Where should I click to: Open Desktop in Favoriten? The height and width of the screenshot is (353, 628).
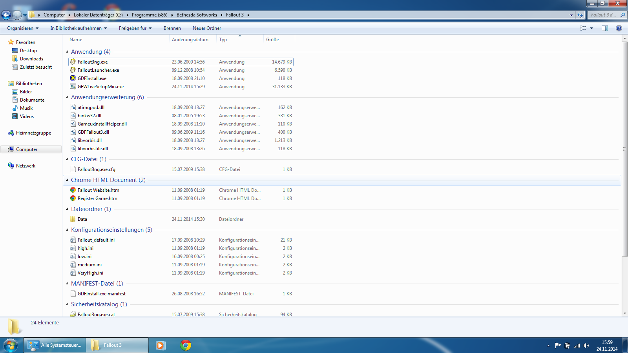[28, 50]
